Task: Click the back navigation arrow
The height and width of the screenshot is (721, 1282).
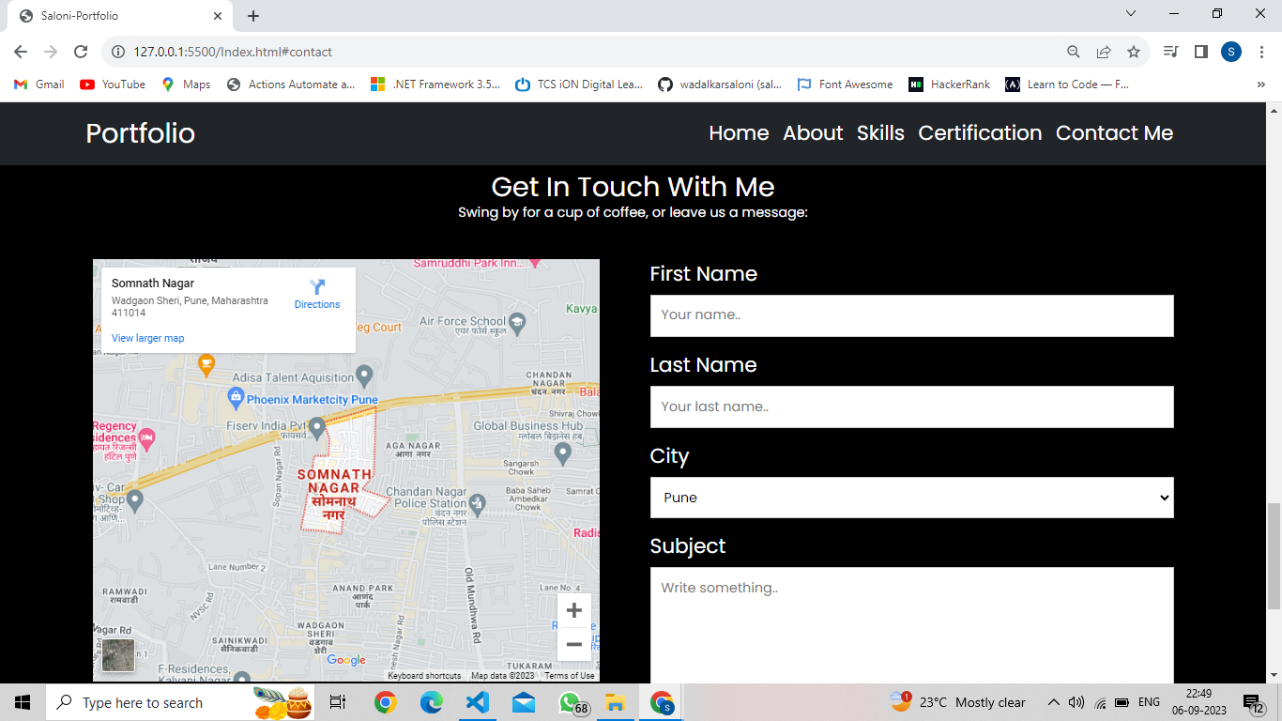Action: [x=21, y=54]
